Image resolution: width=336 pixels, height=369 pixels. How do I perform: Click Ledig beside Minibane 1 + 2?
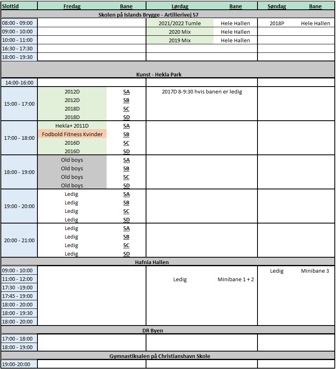point(180,279)
